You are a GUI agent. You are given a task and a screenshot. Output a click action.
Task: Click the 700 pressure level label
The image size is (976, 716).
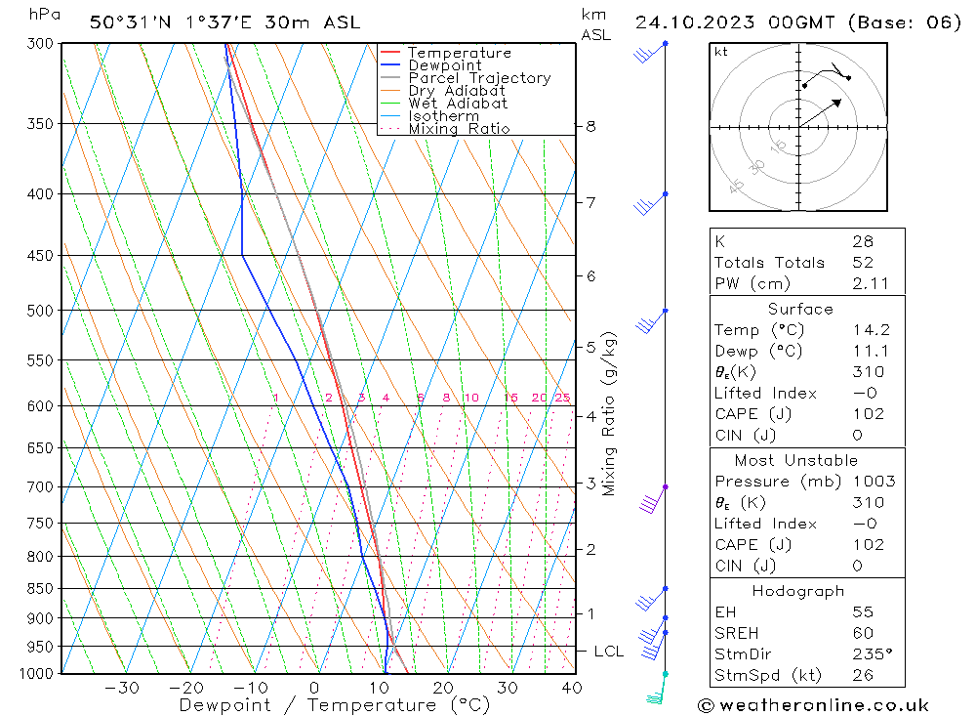[x=40, y=486]
